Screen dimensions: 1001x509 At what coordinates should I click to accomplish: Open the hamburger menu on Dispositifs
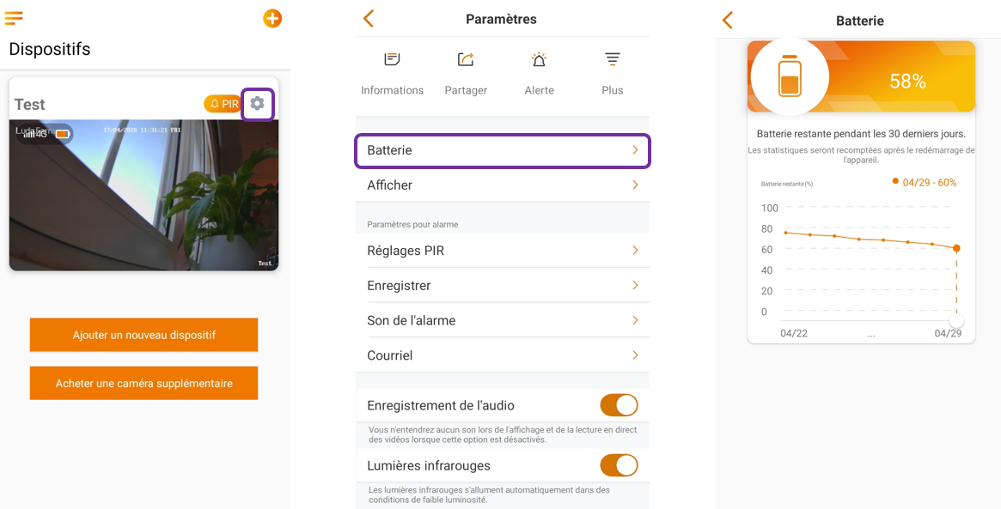pos(14,18)
